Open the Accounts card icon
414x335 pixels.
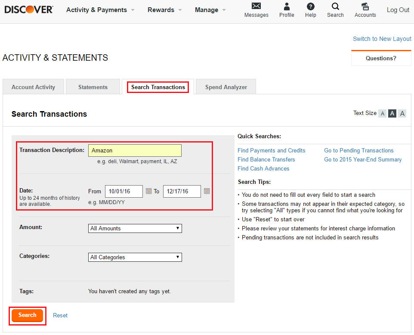365,6
